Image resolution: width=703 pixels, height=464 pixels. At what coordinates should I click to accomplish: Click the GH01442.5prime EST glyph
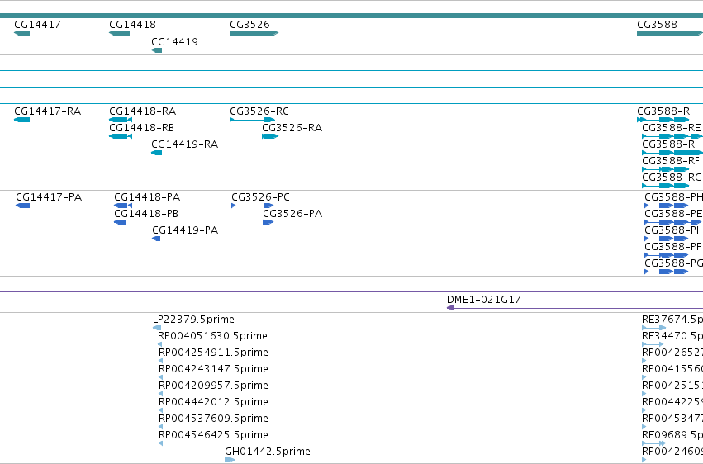pyautogui.click(x=230, y=460)
